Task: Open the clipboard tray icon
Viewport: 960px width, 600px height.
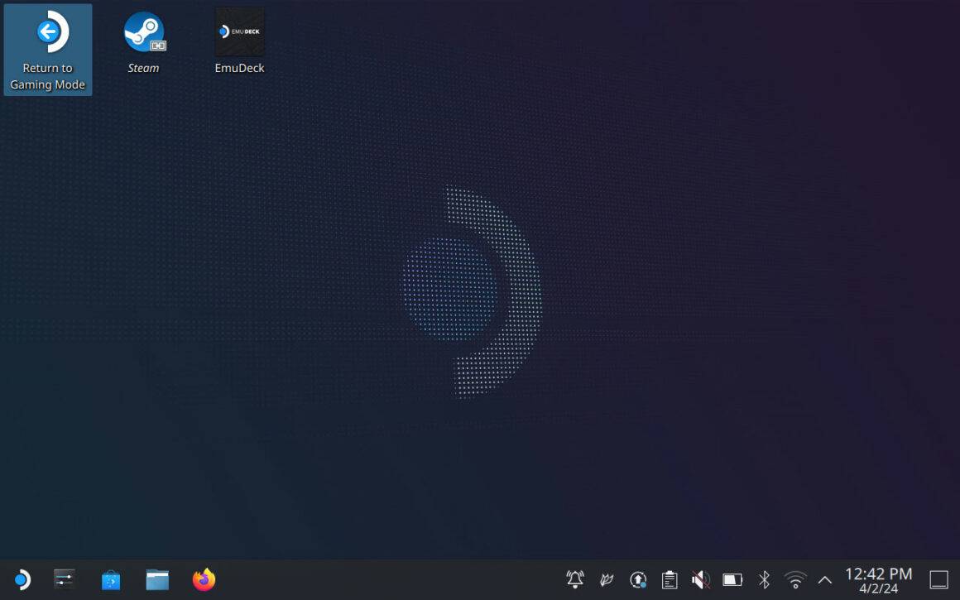Action: (x=670, y=579)
